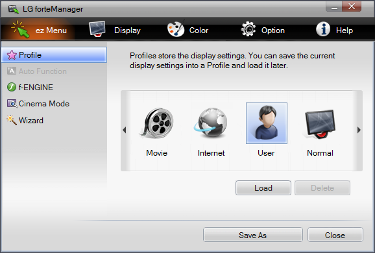
Task: Select the User person profile
Action: click(267, 123)
